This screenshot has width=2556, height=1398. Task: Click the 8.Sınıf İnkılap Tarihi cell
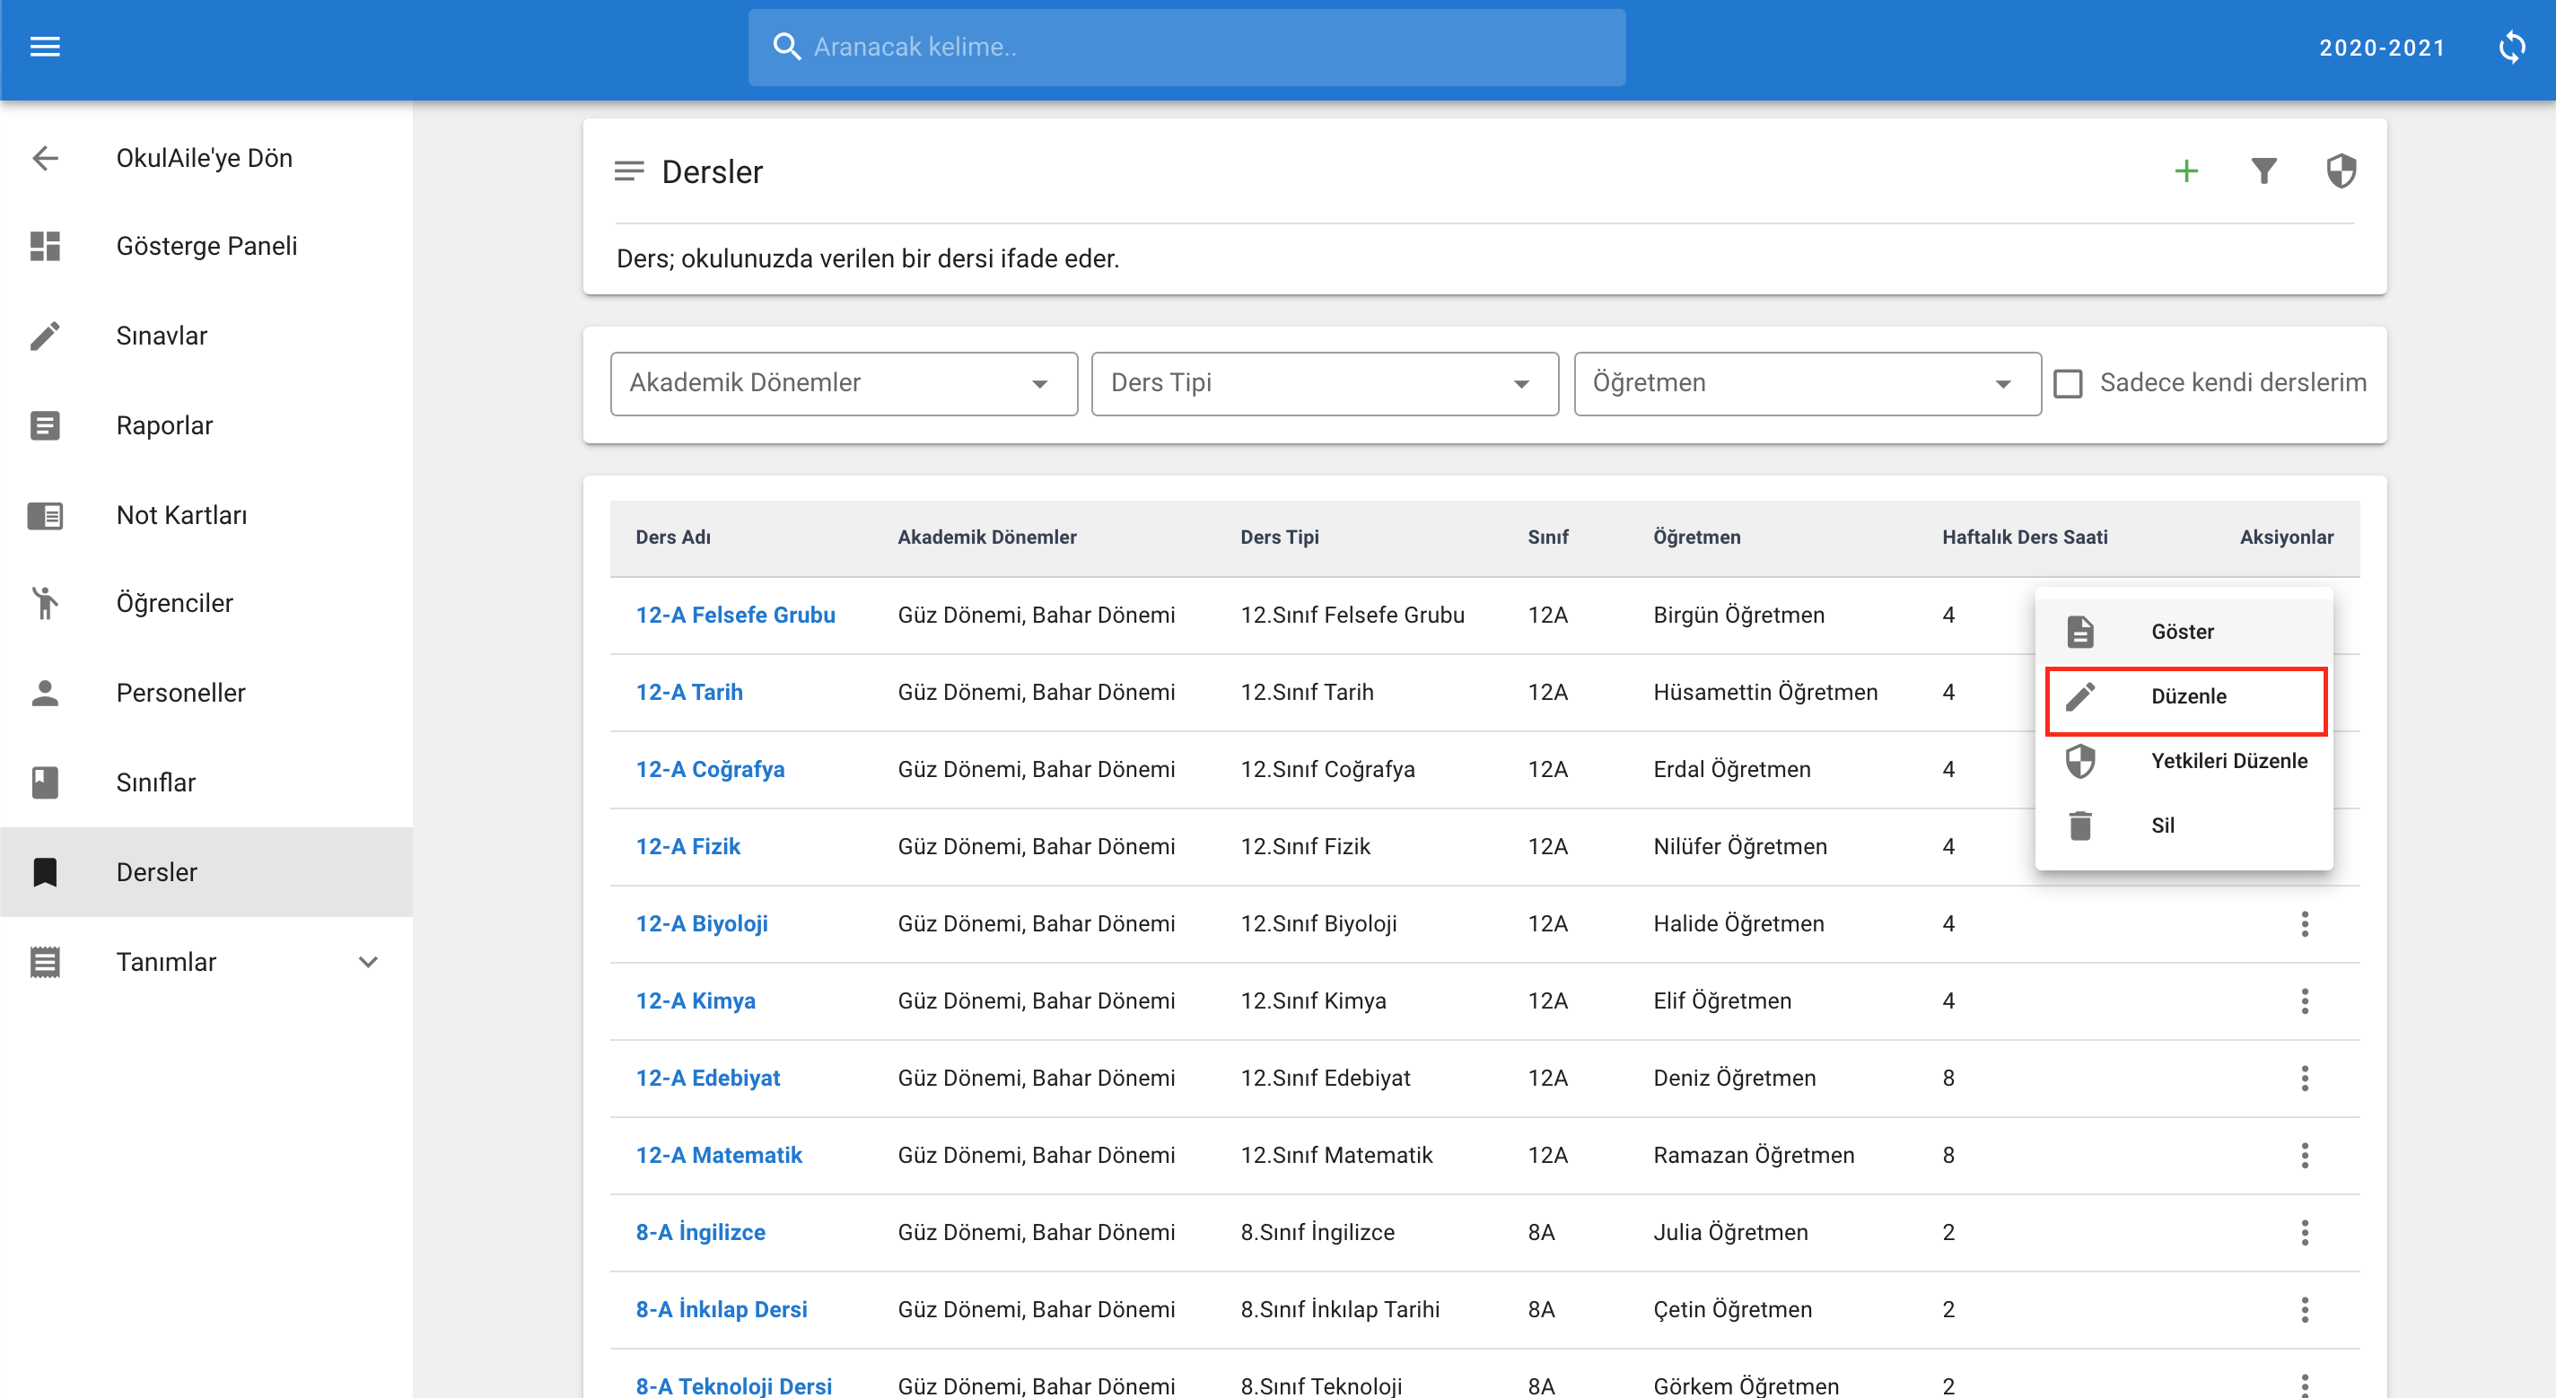coord(1340,1310)
